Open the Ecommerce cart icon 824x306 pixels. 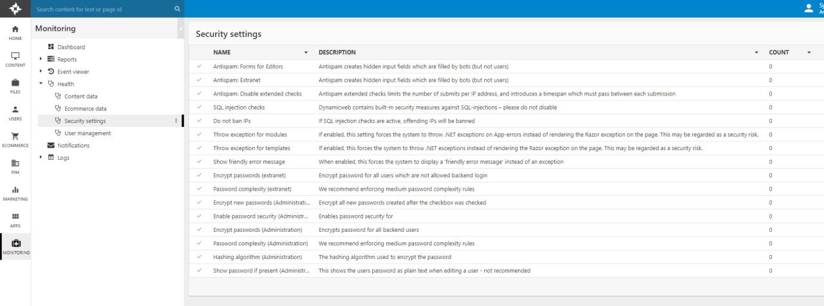coord(15,139)
